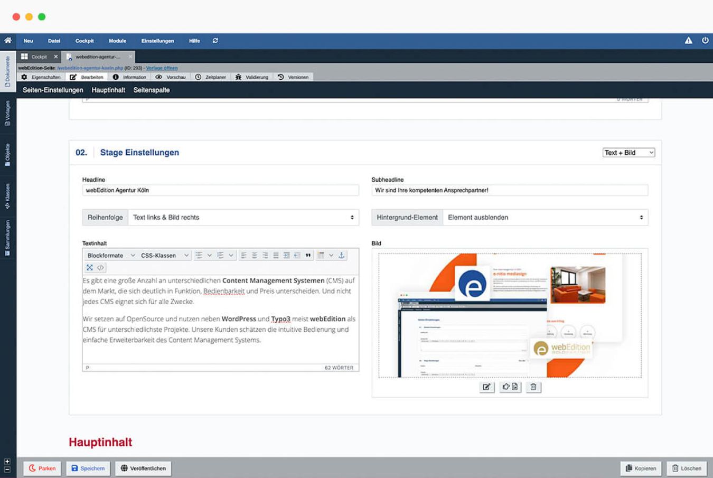Jump to Hauptinhalt in the navigation bar

(x=108, y=90)
